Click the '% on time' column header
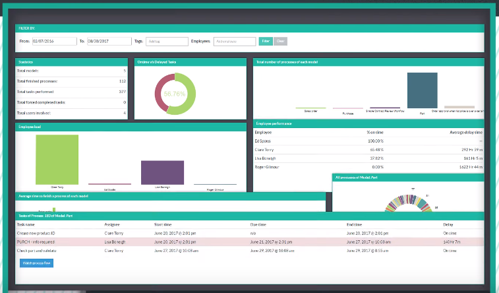This screenshot has height=293, width=499. 375,133
